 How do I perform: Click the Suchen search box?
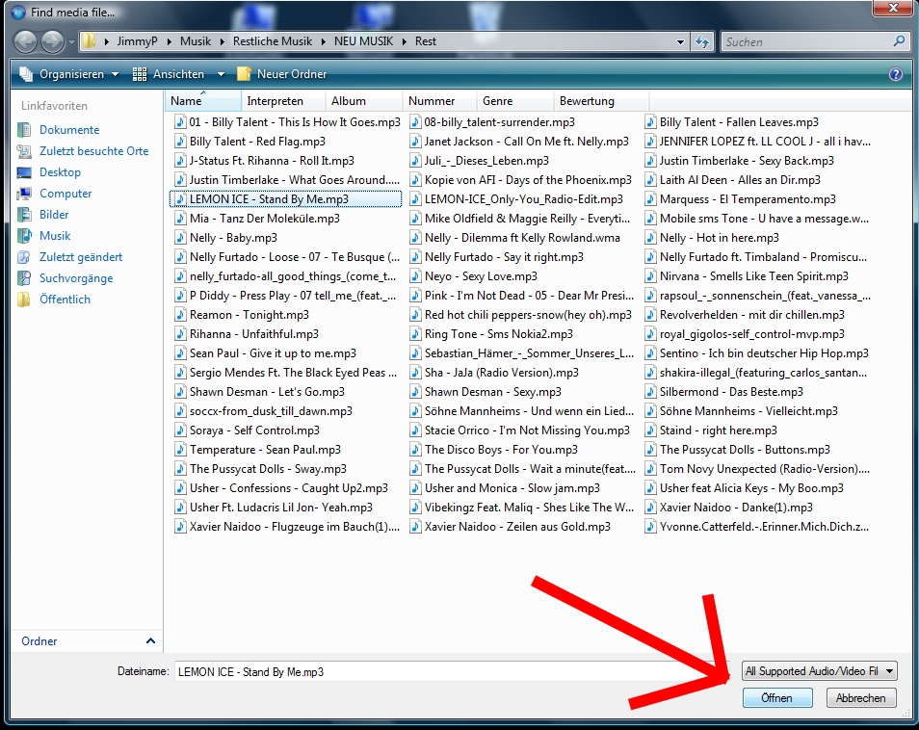pyautogui.click(x=806, y=41)
